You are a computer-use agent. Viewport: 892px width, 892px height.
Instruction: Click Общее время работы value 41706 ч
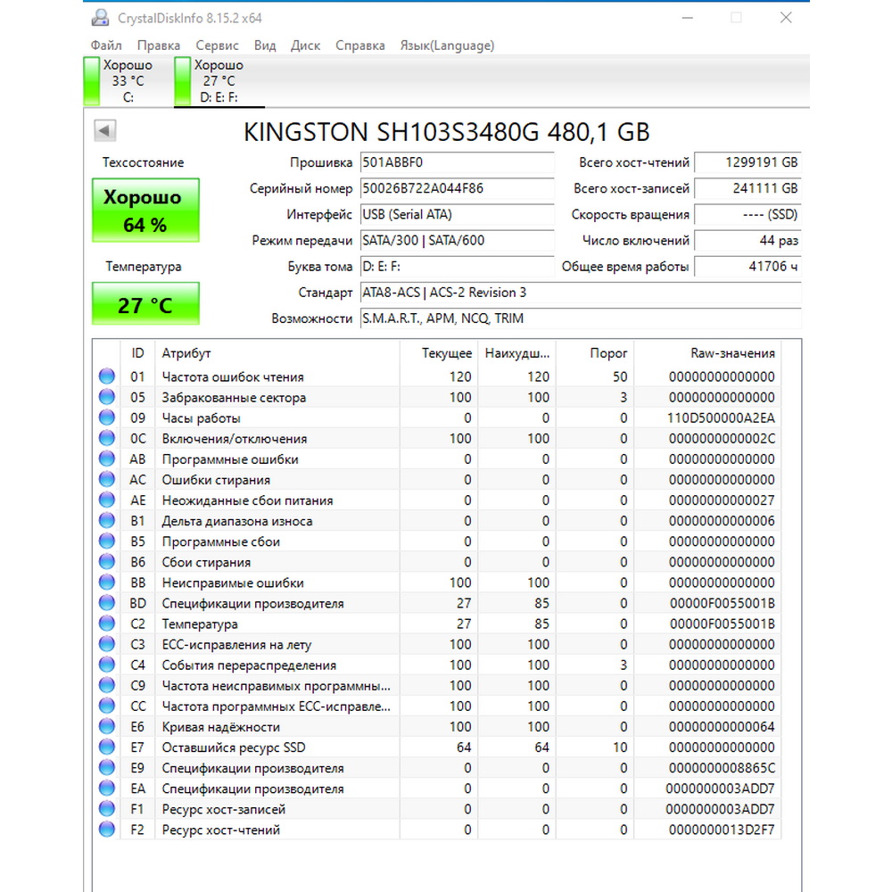[x=747, y=266]
